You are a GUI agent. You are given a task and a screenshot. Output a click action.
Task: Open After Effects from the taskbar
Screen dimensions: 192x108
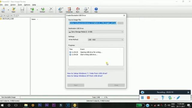point(47,105)
